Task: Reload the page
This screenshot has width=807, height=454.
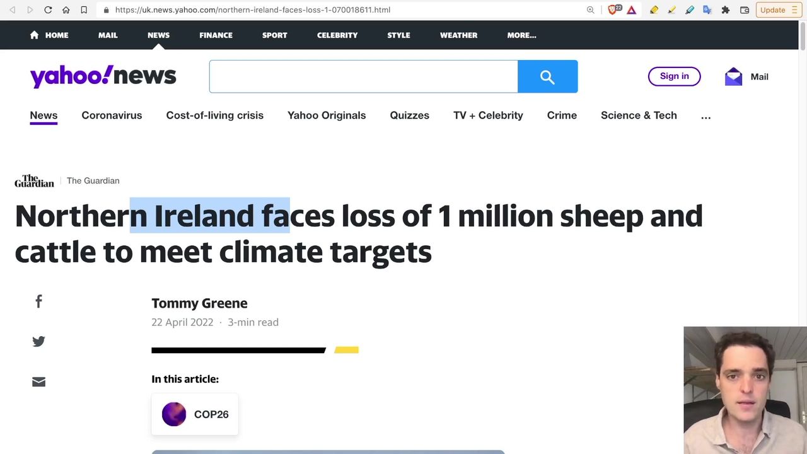Action: point(48,10)
